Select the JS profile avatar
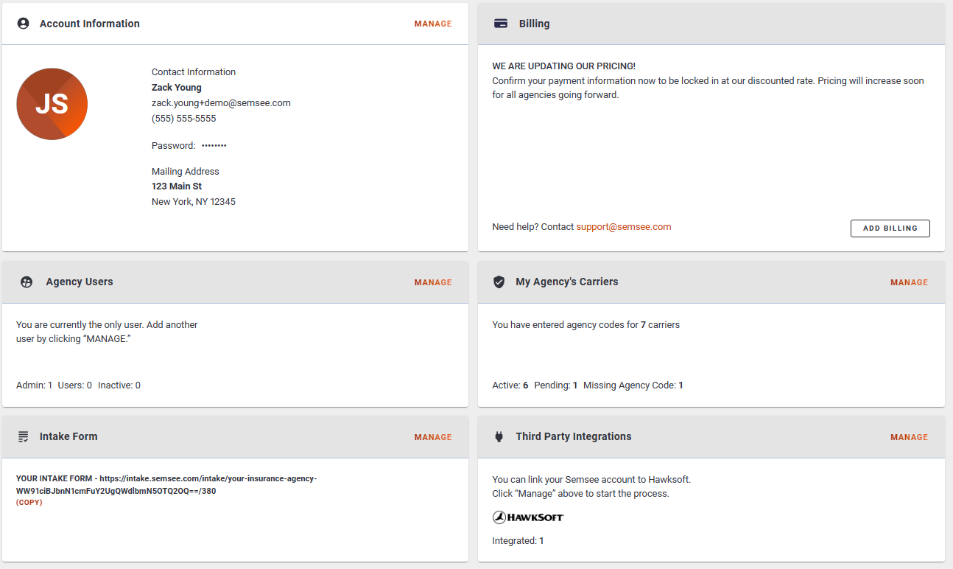 (x=52, y=104)
